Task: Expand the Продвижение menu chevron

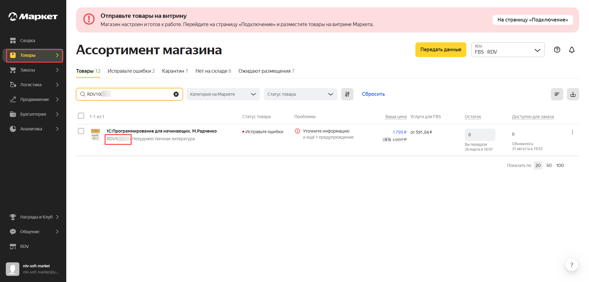Action: point(57,99)
